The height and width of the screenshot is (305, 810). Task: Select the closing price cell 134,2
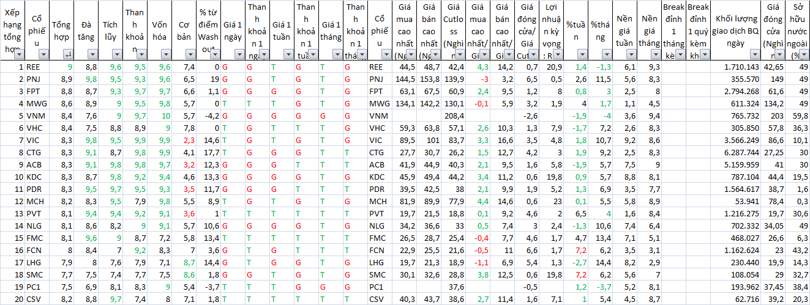773,103
